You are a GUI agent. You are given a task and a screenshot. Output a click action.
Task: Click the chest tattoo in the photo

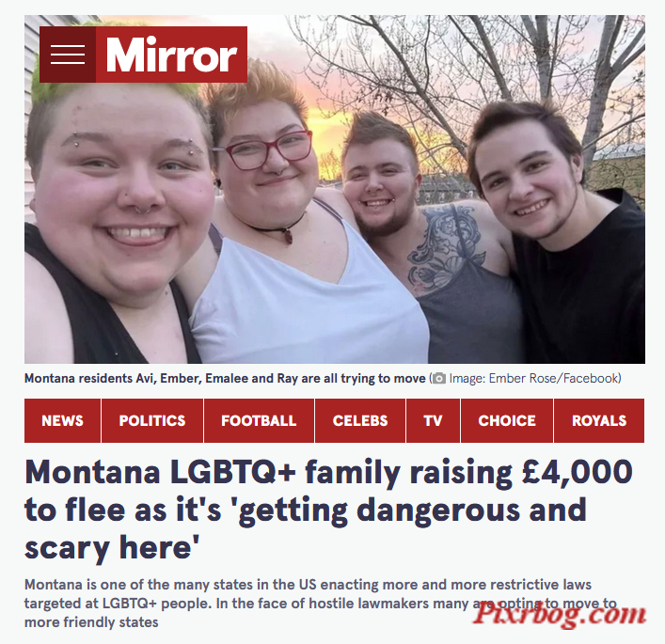click(445, 246)
